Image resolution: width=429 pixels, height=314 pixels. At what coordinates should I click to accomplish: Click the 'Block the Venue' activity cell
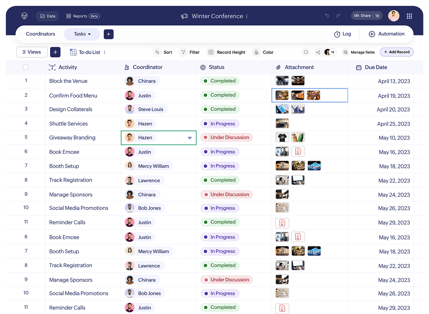[x=83, y=81]
